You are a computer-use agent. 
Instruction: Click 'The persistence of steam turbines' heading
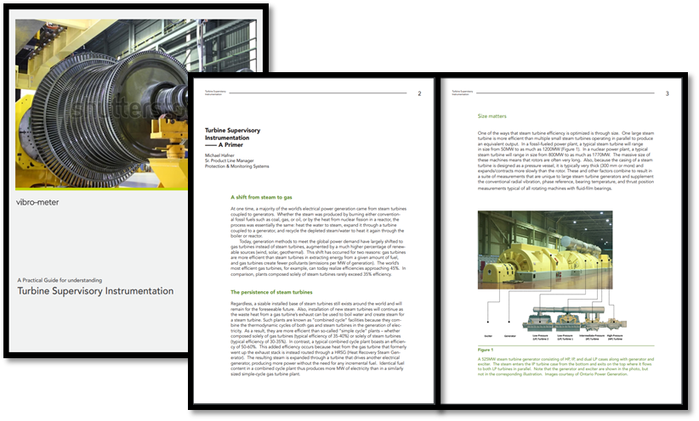click(x=278, y=292)
